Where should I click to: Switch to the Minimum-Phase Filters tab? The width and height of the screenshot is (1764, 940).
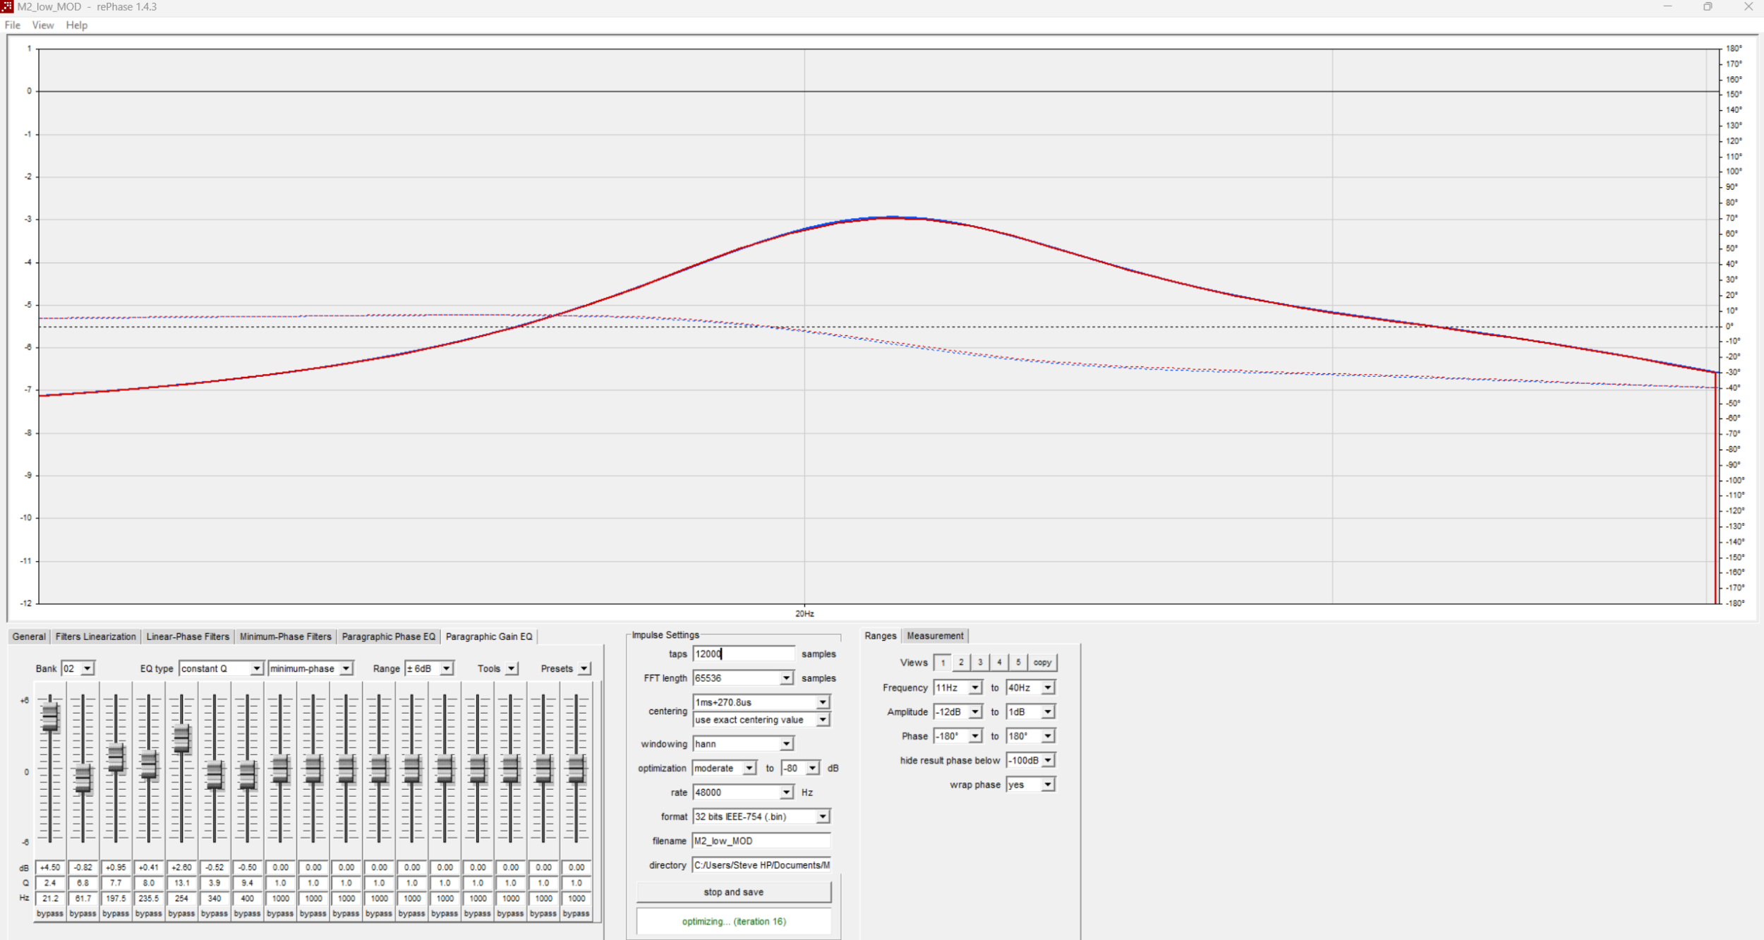pyautogui.click(x=285, y=637)
